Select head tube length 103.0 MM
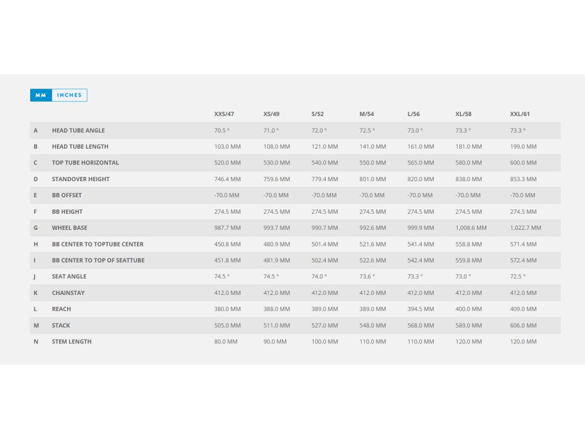585x439 pixels. [227, 146]
